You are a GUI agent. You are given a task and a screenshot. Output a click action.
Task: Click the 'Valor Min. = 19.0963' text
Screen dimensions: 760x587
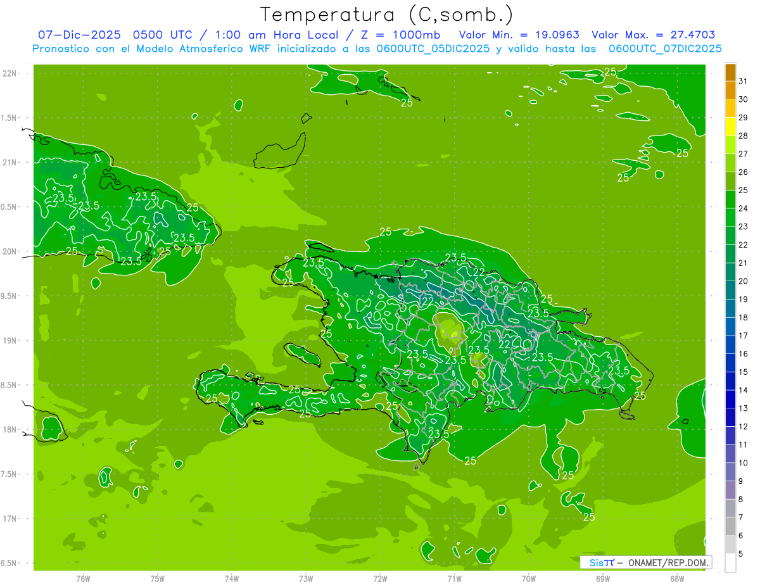click(x=519, y=35)
